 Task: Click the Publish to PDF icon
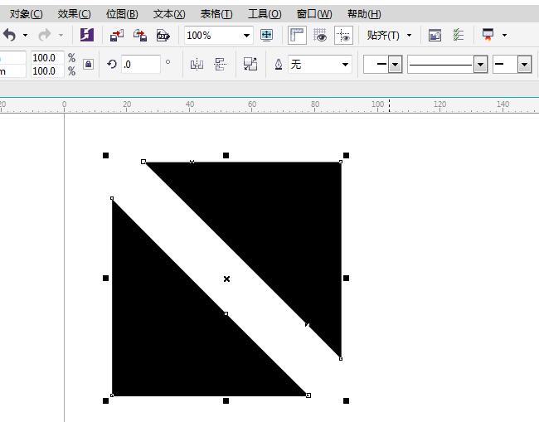tap(163, 35)
